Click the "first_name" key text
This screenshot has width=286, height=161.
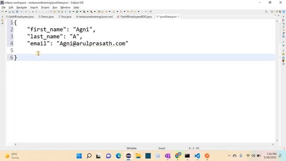tap(46, 30)
